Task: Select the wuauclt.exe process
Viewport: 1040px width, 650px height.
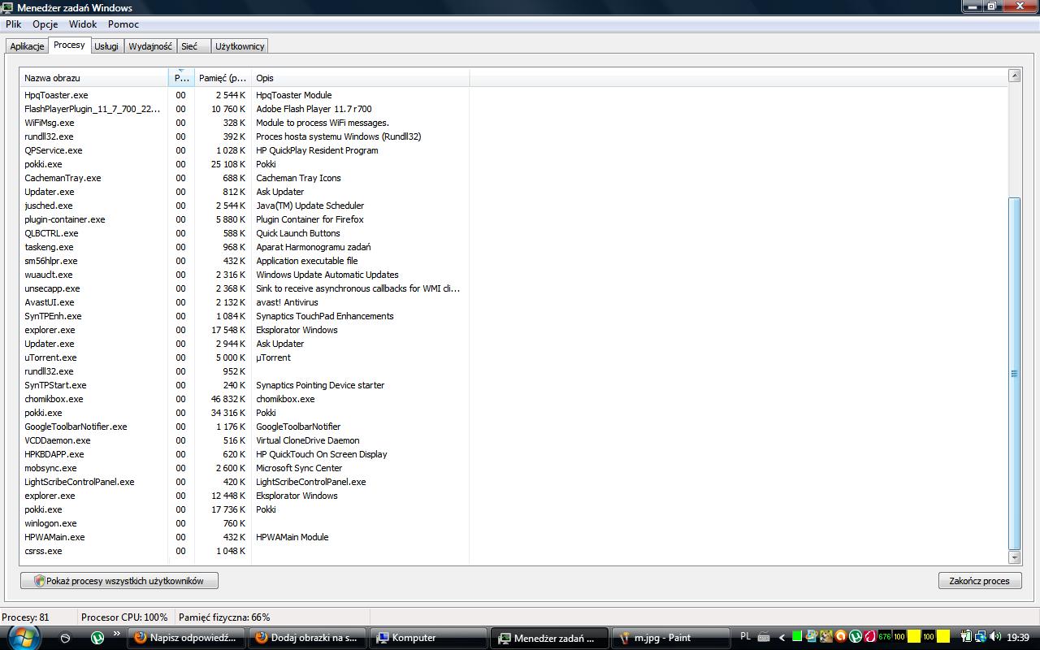Action: [x=245, y=275]
